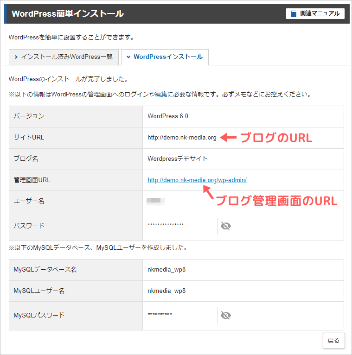Image resolution: width=352 pixels, height=355 pixels.
Task: Select the MySQLユーザー名 value nkmedia_wp8
Action: click(166, 291)
